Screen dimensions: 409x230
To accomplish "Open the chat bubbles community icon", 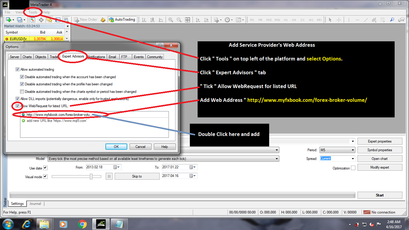I will click(x=401, y=20).
